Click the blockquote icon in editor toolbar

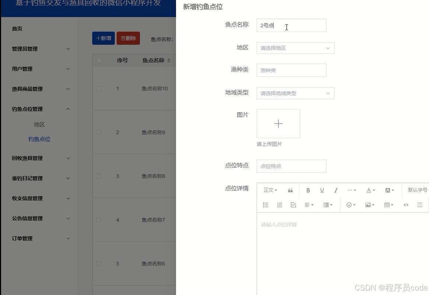[290, 190]
